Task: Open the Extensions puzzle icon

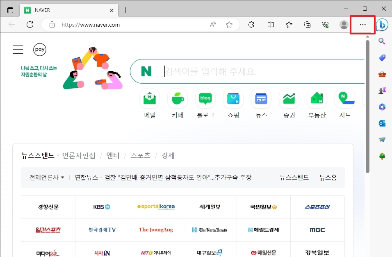Action: tap(251, 25)
